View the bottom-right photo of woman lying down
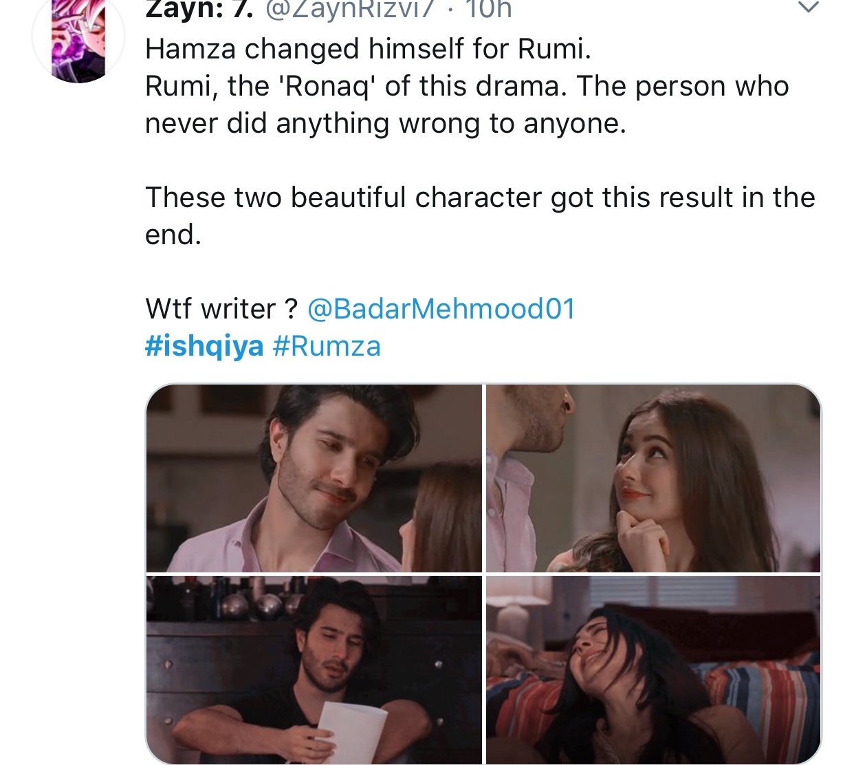 tap(653, 670)
